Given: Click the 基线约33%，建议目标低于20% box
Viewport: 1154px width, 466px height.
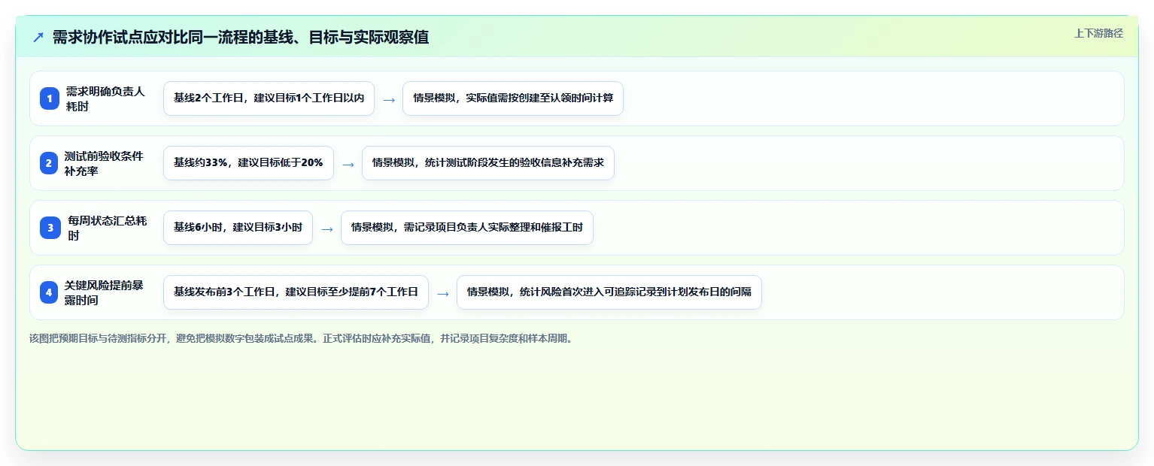Looking at the screenshot, I should 248,163.
